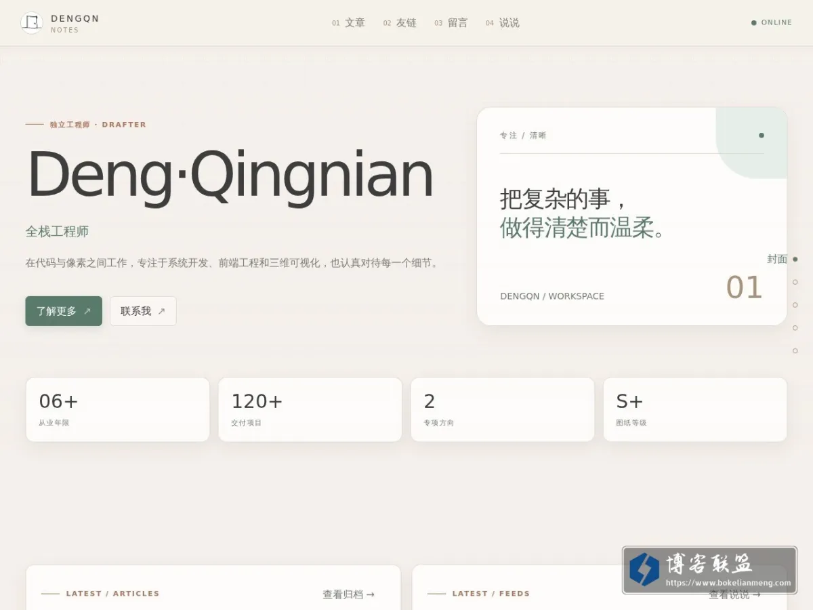Select the 封面 page indicator dot
The height and width of the screenshot is (610, 813).
pos(795,259)
